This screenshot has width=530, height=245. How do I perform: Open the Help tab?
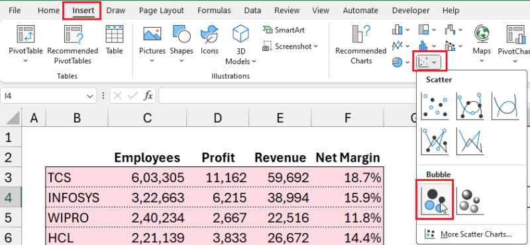[451, 11]
